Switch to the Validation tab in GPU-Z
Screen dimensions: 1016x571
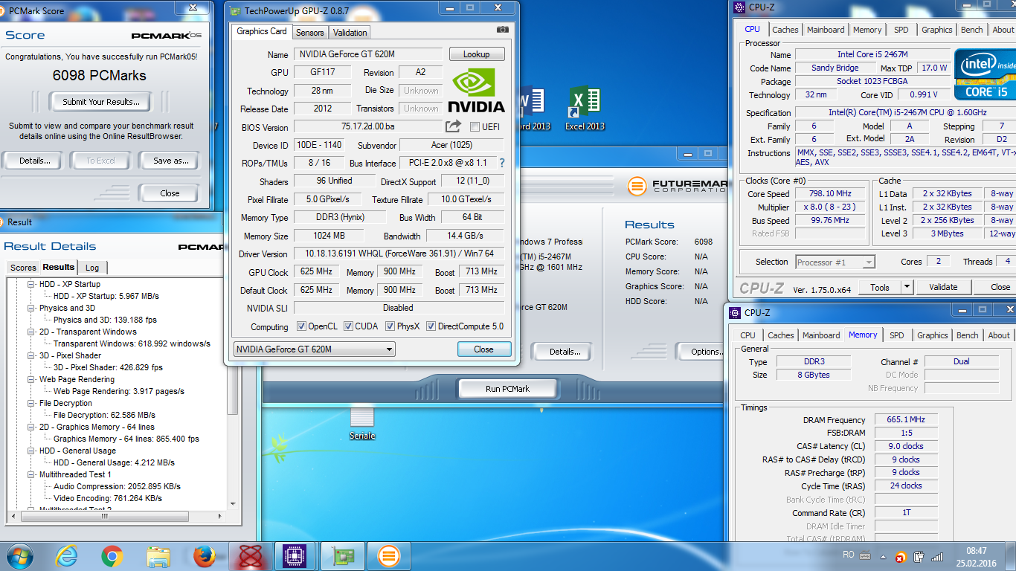click(350, 33)
